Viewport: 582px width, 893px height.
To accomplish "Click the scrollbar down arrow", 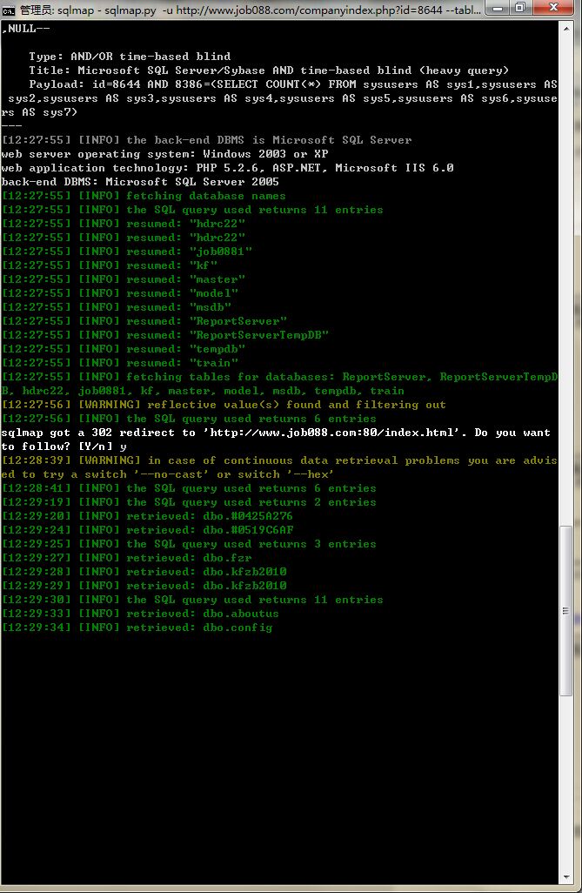I will pos(566,877).
